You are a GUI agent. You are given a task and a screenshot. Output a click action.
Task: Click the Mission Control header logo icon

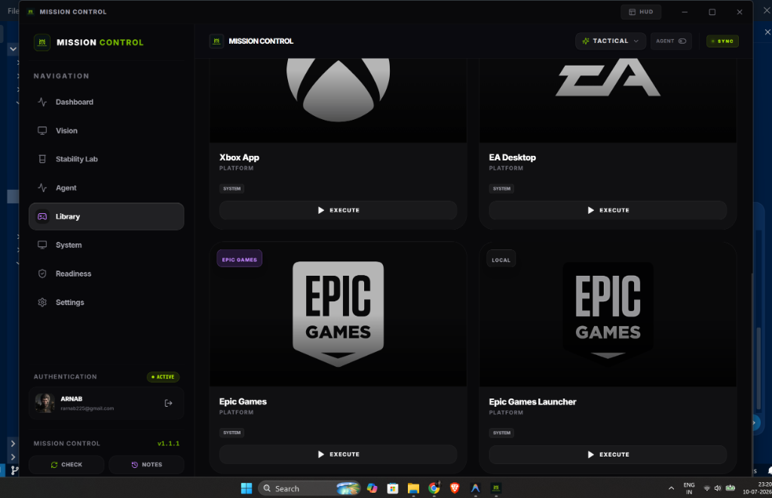216,41
